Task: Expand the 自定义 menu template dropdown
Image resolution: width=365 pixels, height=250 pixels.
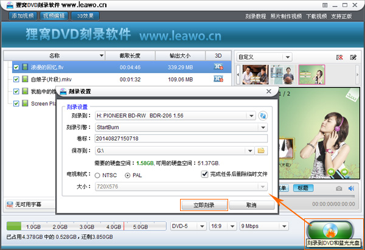Action: (288, 57)
